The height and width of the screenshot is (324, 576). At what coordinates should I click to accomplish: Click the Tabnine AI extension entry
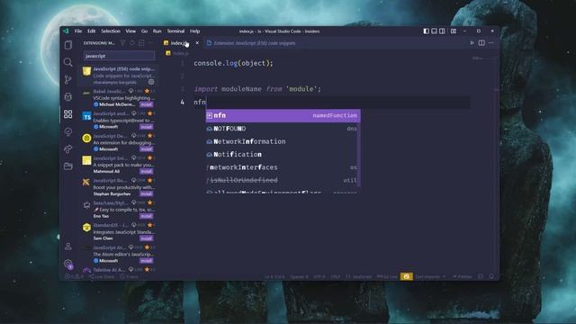118,270
